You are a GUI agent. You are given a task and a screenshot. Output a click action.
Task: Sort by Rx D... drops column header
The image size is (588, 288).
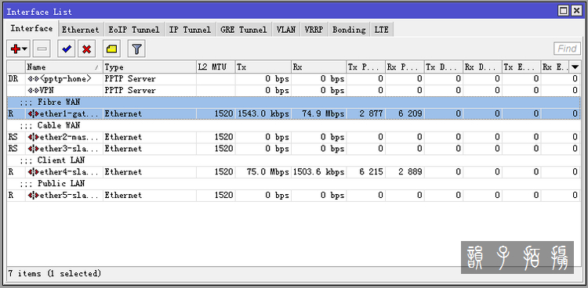click(483, 67)
